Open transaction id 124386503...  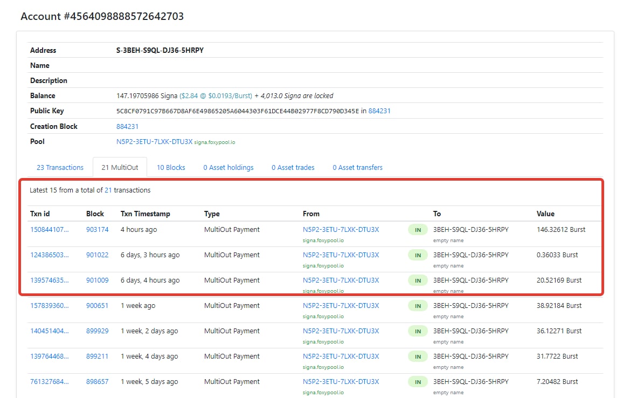pyautogui.click(x=50, y=255)
